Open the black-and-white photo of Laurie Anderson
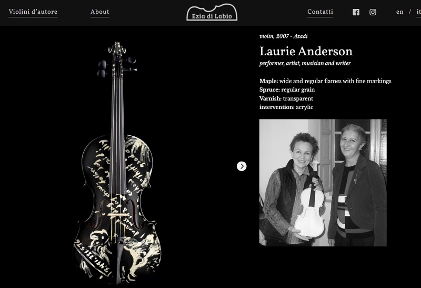421x288 pixels. tap(323, 183)
